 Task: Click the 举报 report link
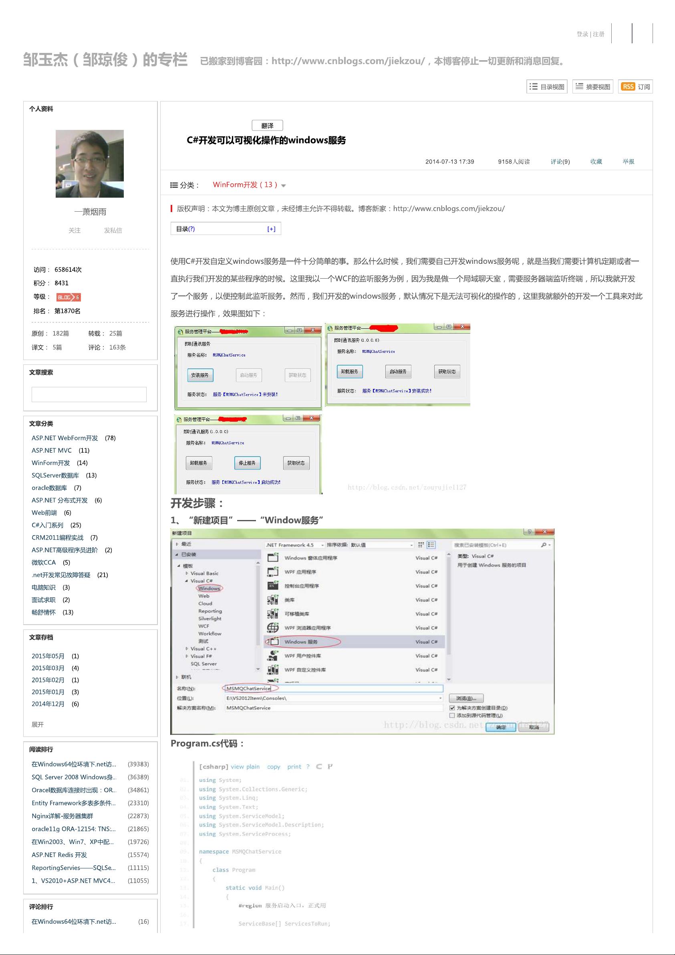coord(628,162)
